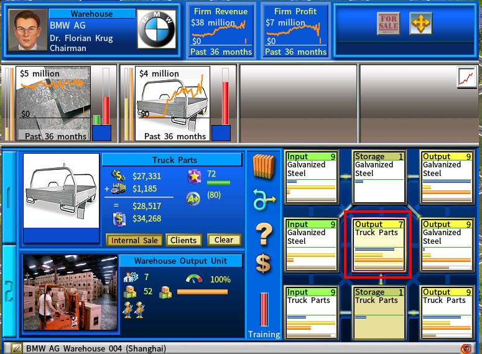The image size is (482, 354).
Task: Click the A+ brand rating icon
Action: 193,198
